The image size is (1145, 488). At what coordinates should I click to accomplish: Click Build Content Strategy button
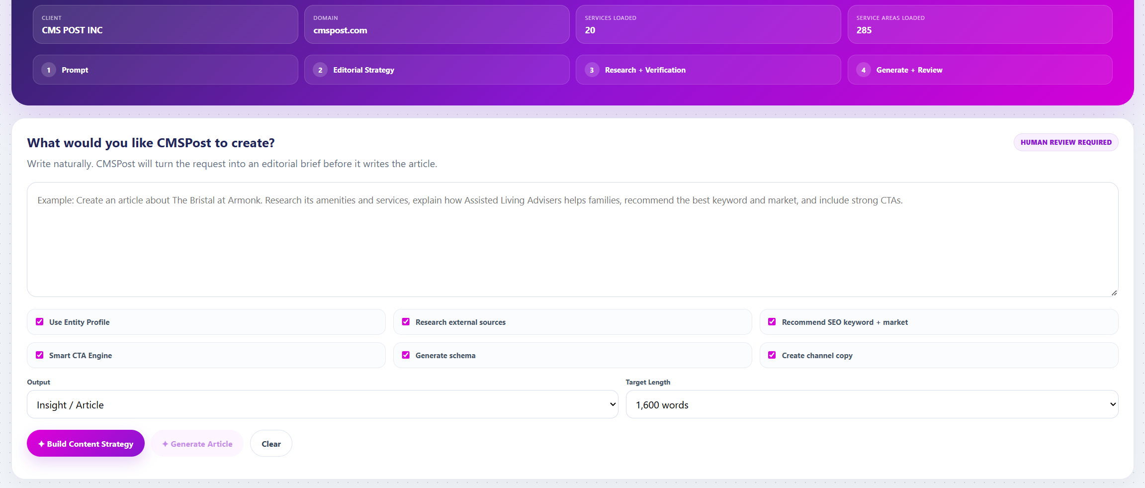point(86,443)
